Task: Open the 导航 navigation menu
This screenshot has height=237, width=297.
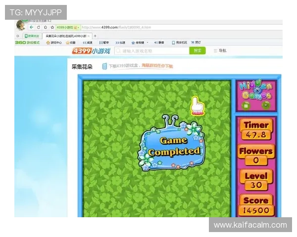Action: coord(220,51)
